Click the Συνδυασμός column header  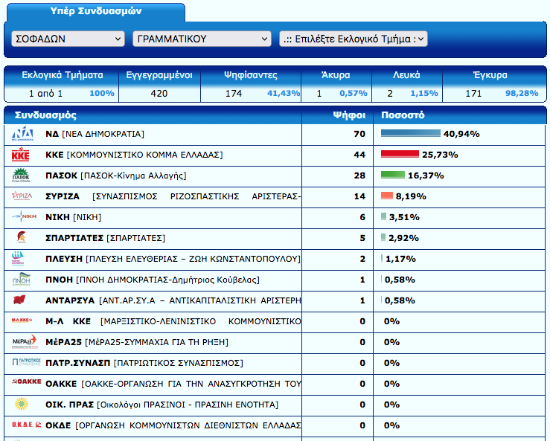click(x=45, y=116)
